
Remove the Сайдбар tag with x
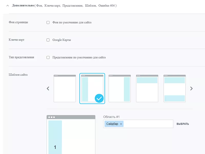tap(121, 124)
